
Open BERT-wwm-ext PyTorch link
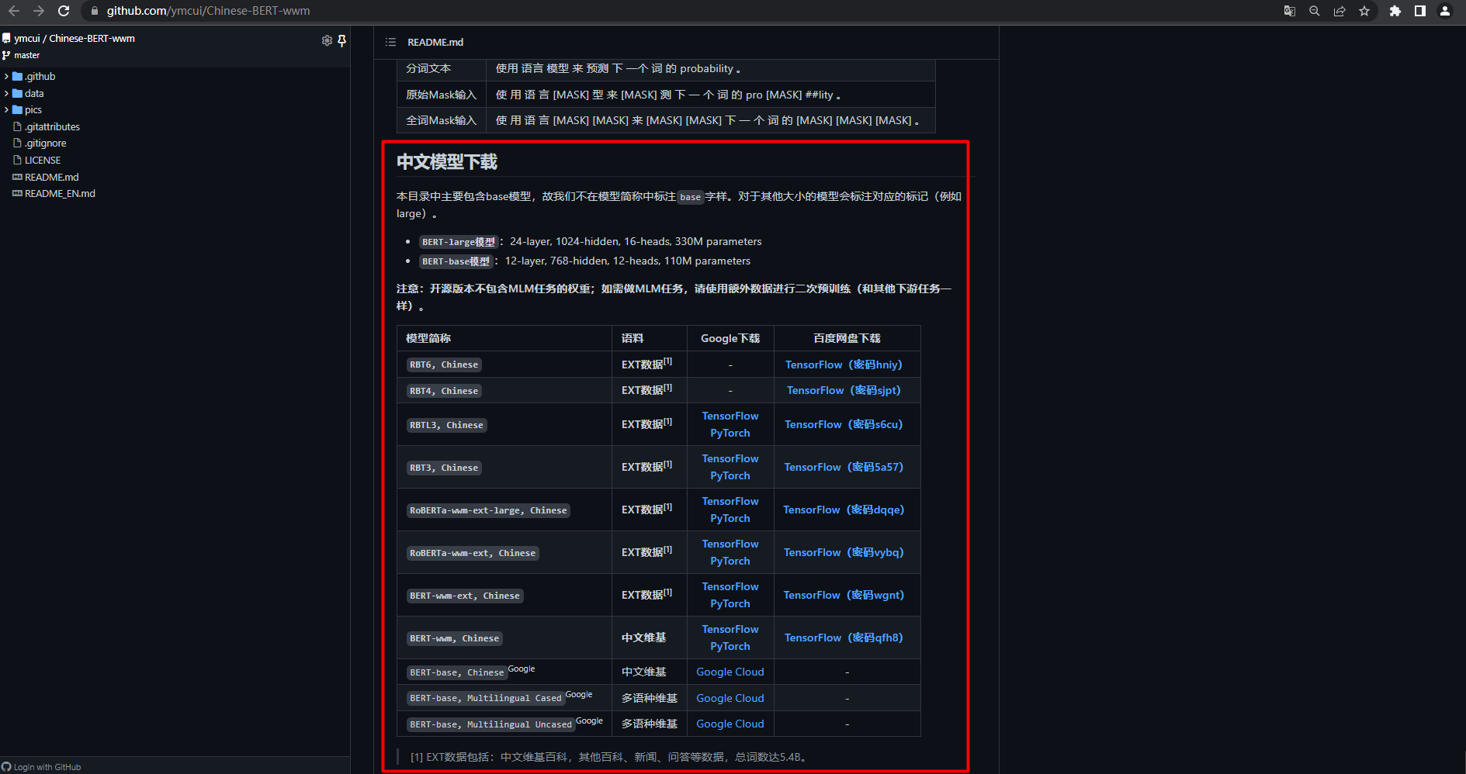click(x=730, y=603)
